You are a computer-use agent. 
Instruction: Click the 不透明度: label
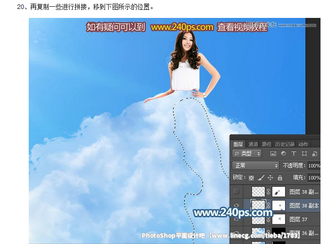coord(294,165)
